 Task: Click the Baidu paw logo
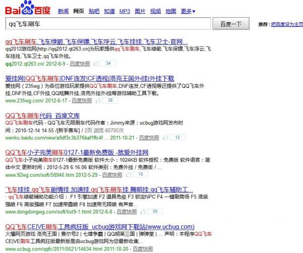coord(28,8)
